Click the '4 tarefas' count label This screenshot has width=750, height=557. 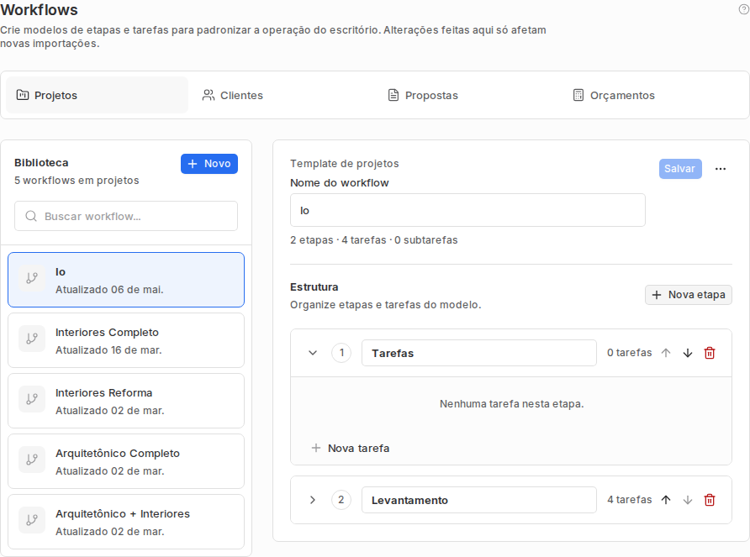pyautogui.click(x=630, y=500)
